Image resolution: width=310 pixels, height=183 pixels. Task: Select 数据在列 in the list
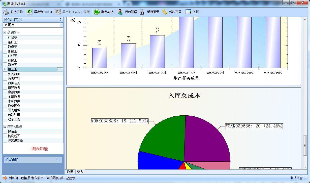33,83
